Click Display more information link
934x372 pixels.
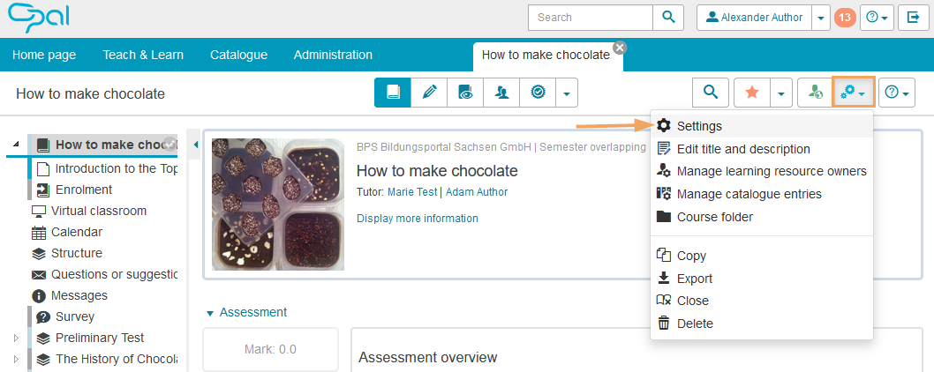tap(417, 219)
